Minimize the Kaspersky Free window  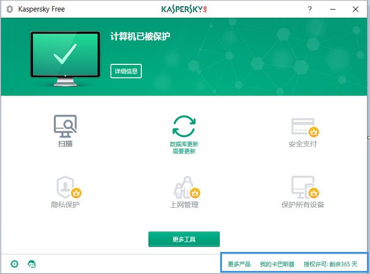pyautogui.click(x=333, y=9)
